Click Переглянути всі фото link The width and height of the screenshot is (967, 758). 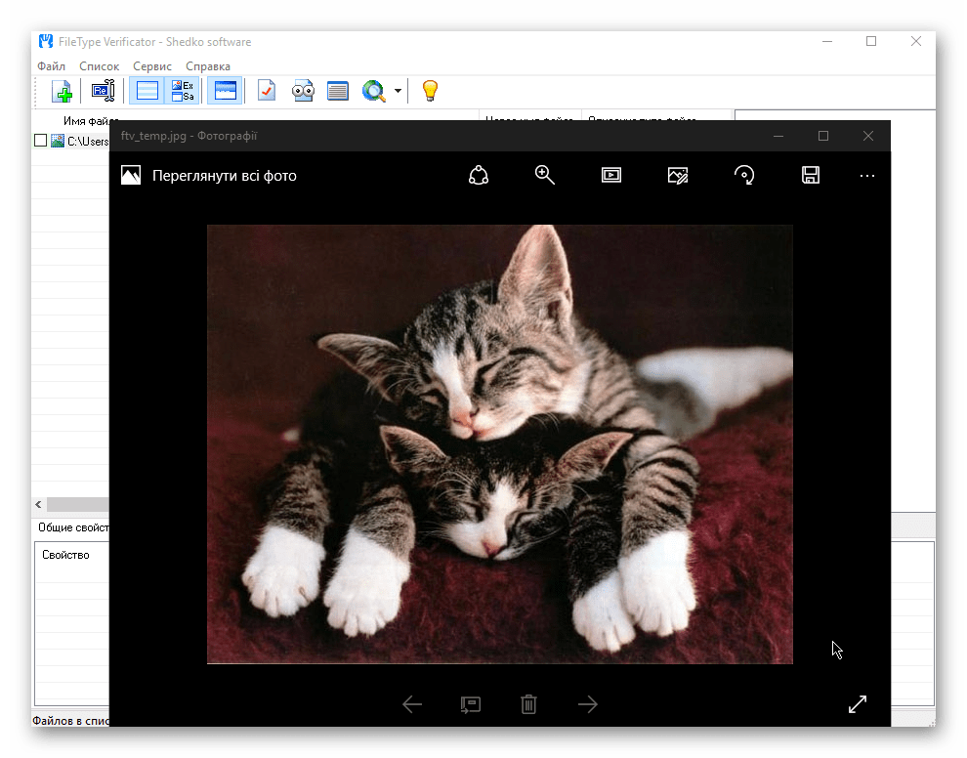click(x=224, y=176)
